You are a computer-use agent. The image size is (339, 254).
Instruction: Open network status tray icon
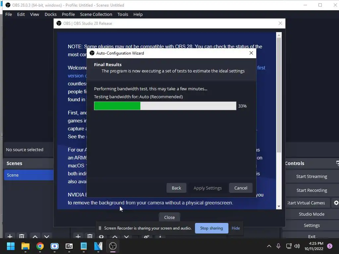289,246
